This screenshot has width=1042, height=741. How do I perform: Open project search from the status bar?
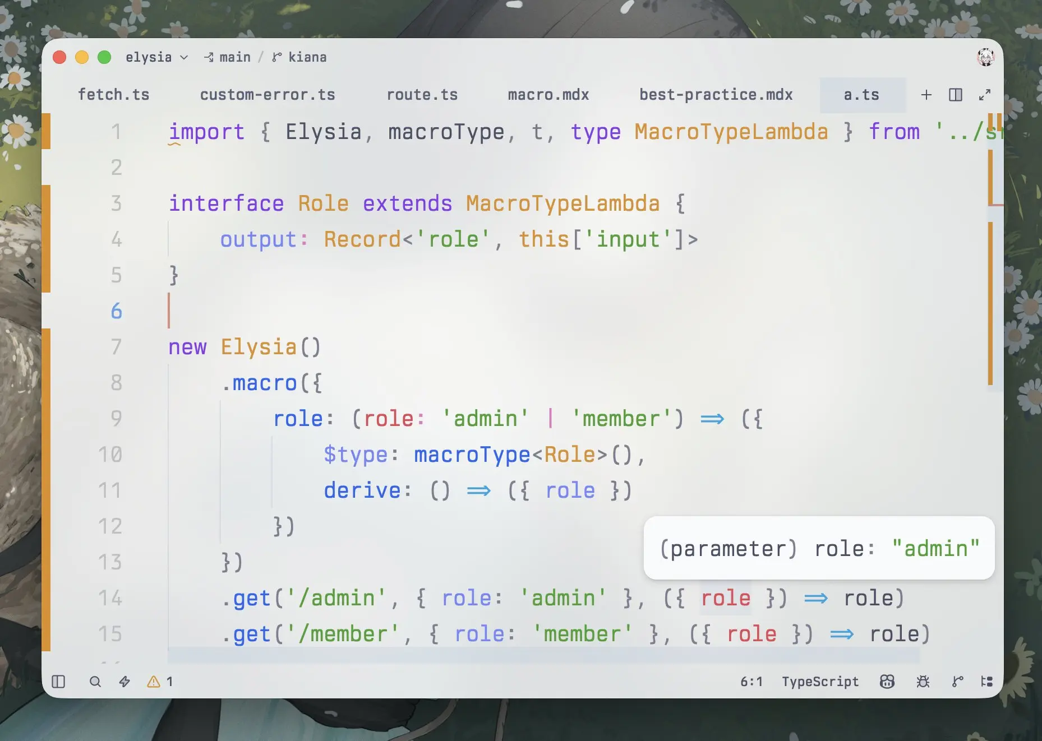(95, 682)
